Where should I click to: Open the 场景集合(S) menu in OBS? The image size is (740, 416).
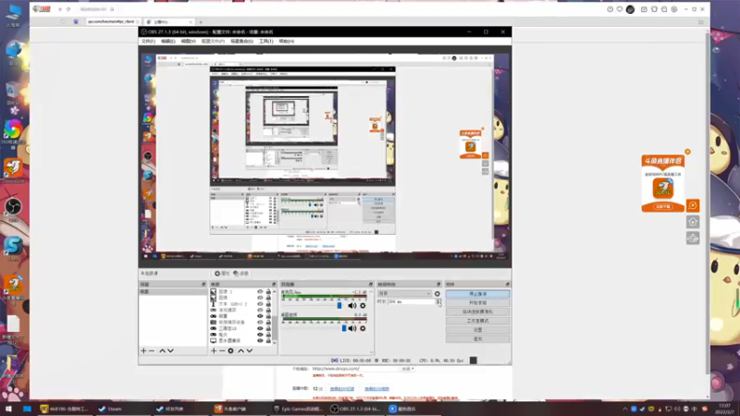[241, 42]
